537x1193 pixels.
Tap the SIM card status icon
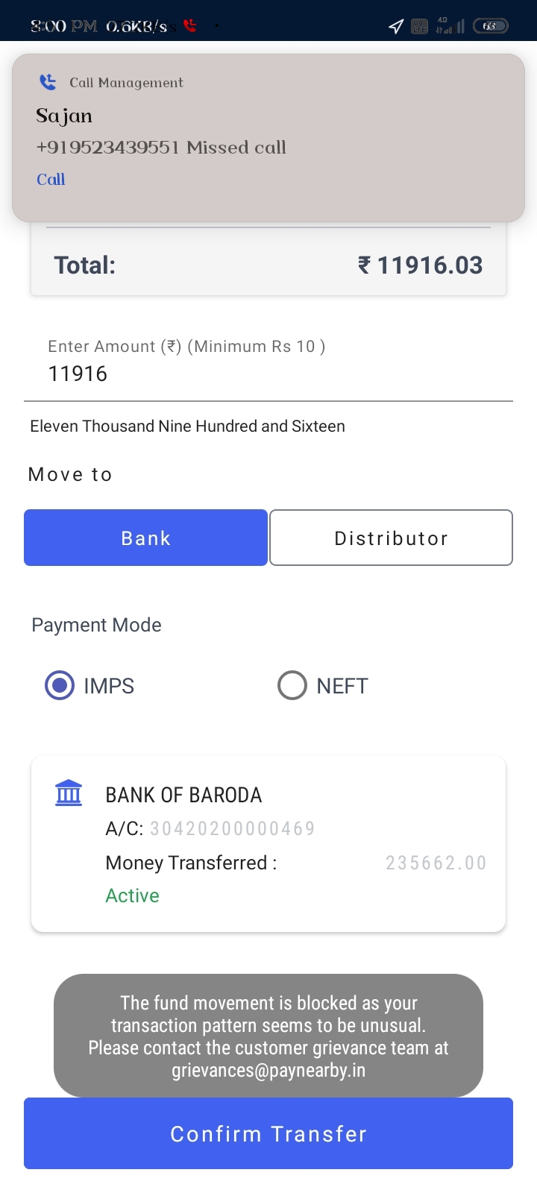point(419,27)
